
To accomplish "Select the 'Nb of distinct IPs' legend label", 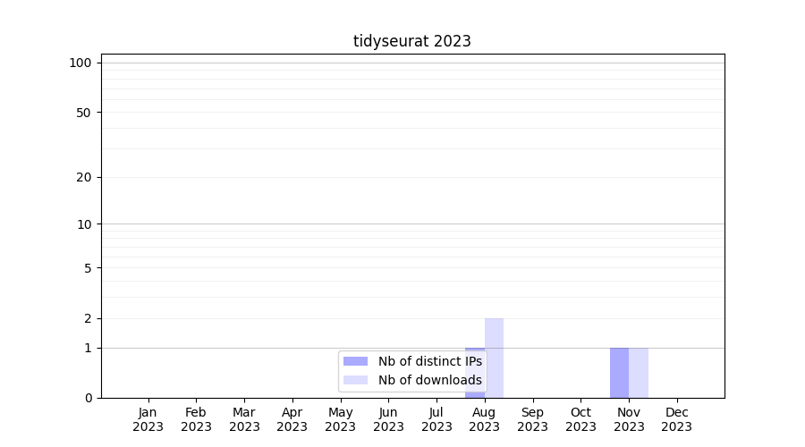I will [429, 361].
